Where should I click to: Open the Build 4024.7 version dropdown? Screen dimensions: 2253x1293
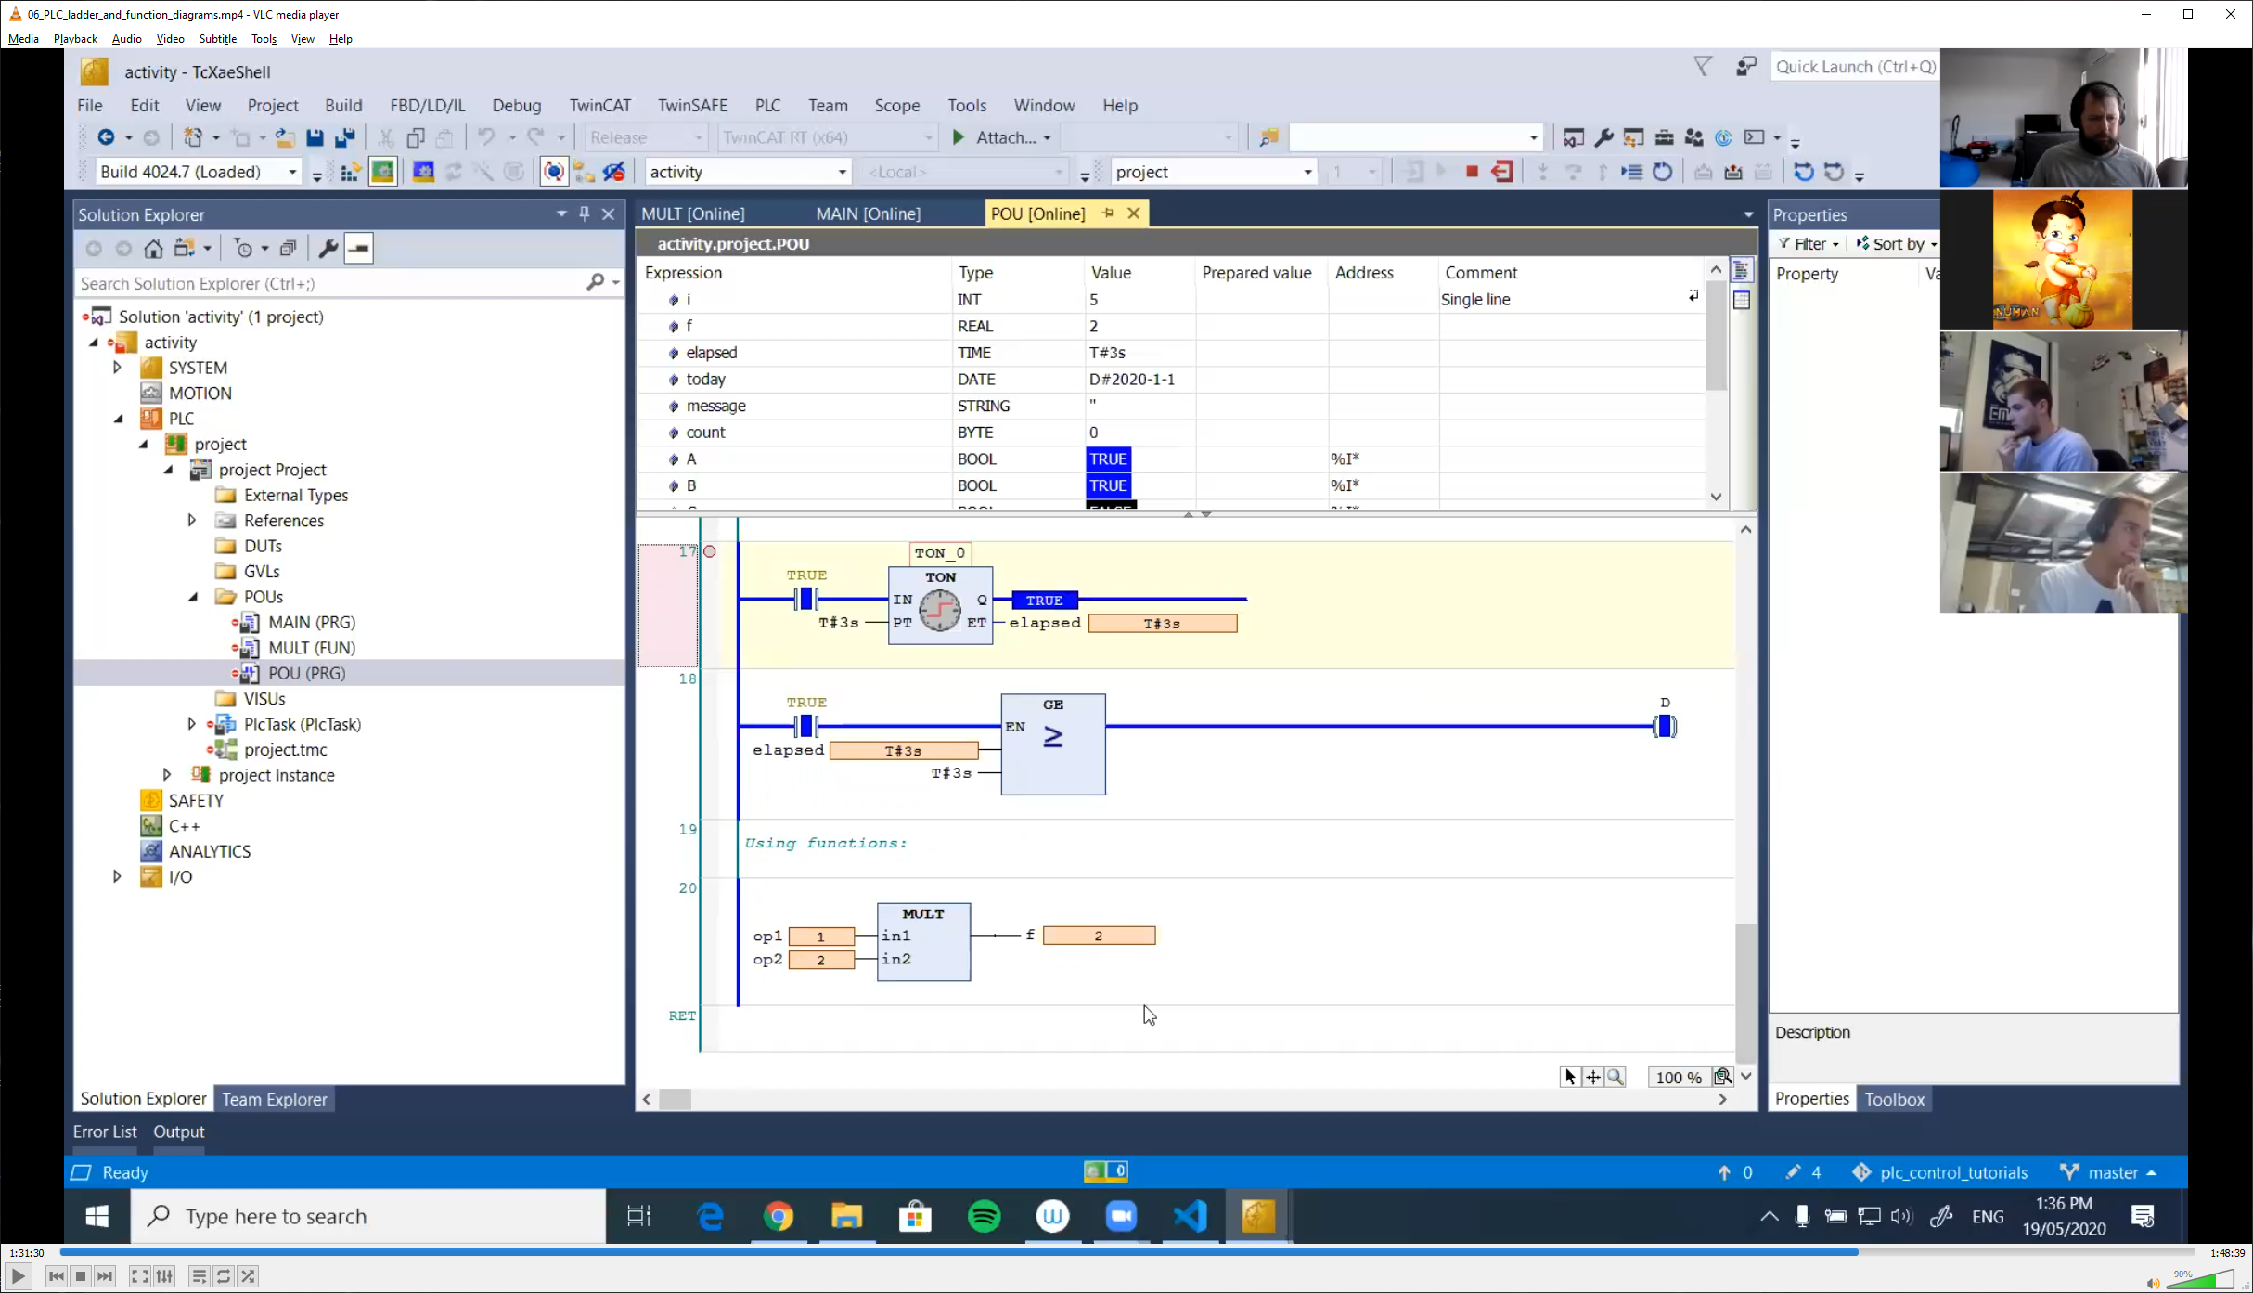pos(292,172)
